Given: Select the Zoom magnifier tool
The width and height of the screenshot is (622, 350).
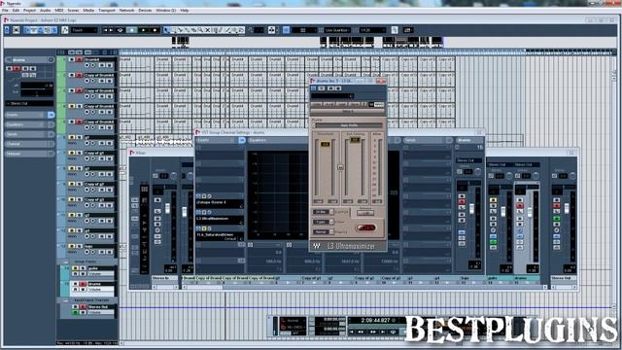Looking at the screenshot, I should pos(201,30).
